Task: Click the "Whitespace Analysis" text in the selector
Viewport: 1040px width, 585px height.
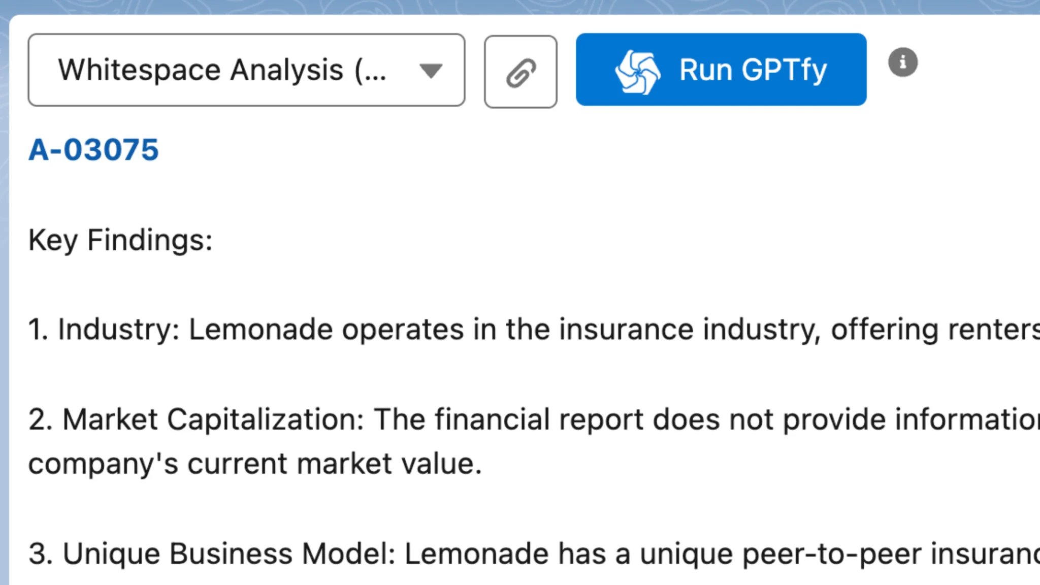Action: point(201,70)
